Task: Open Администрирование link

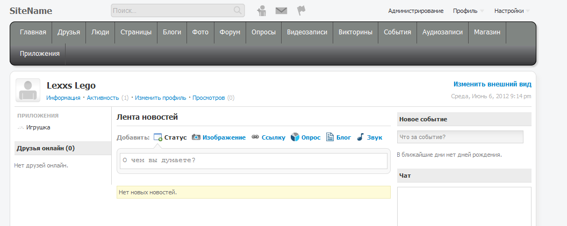Action: [x=416, y=11]
